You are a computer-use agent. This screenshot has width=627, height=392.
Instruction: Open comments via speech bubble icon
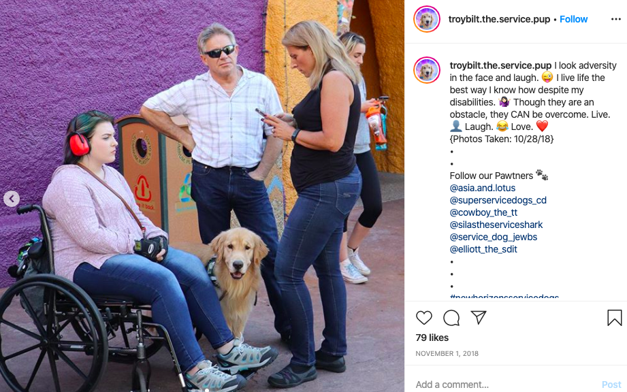point(451,318)
